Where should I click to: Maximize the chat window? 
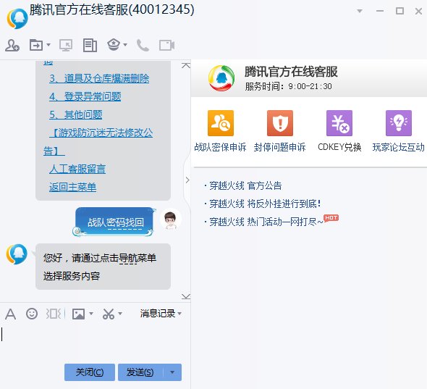pyautogui.click(x=399, y=11)
